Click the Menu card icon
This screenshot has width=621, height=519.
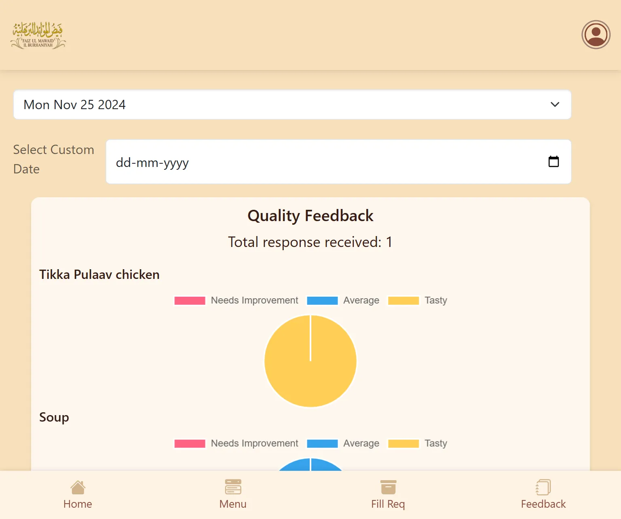click(233, 487)
